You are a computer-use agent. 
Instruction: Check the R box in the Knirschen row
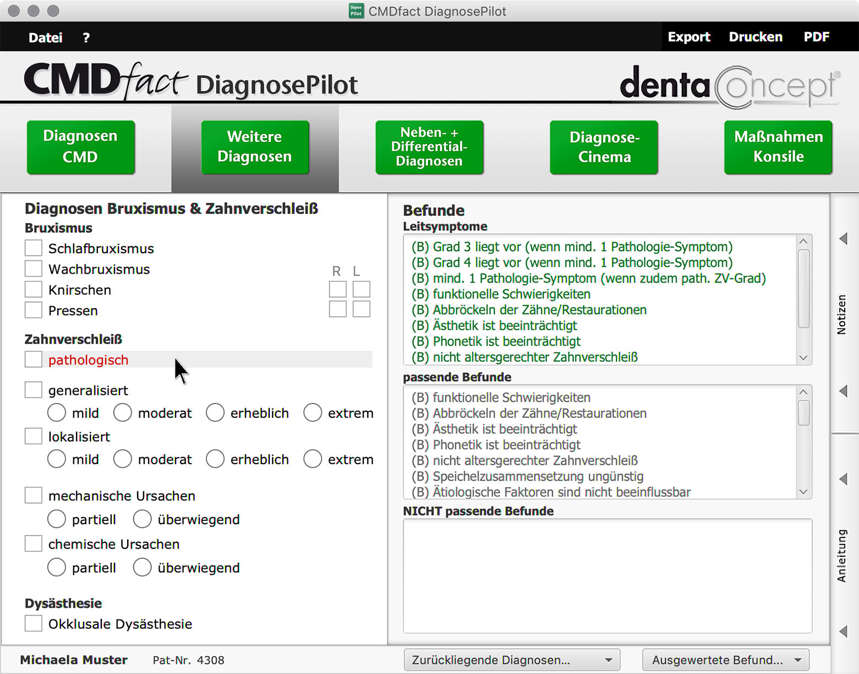coord(338,289)
